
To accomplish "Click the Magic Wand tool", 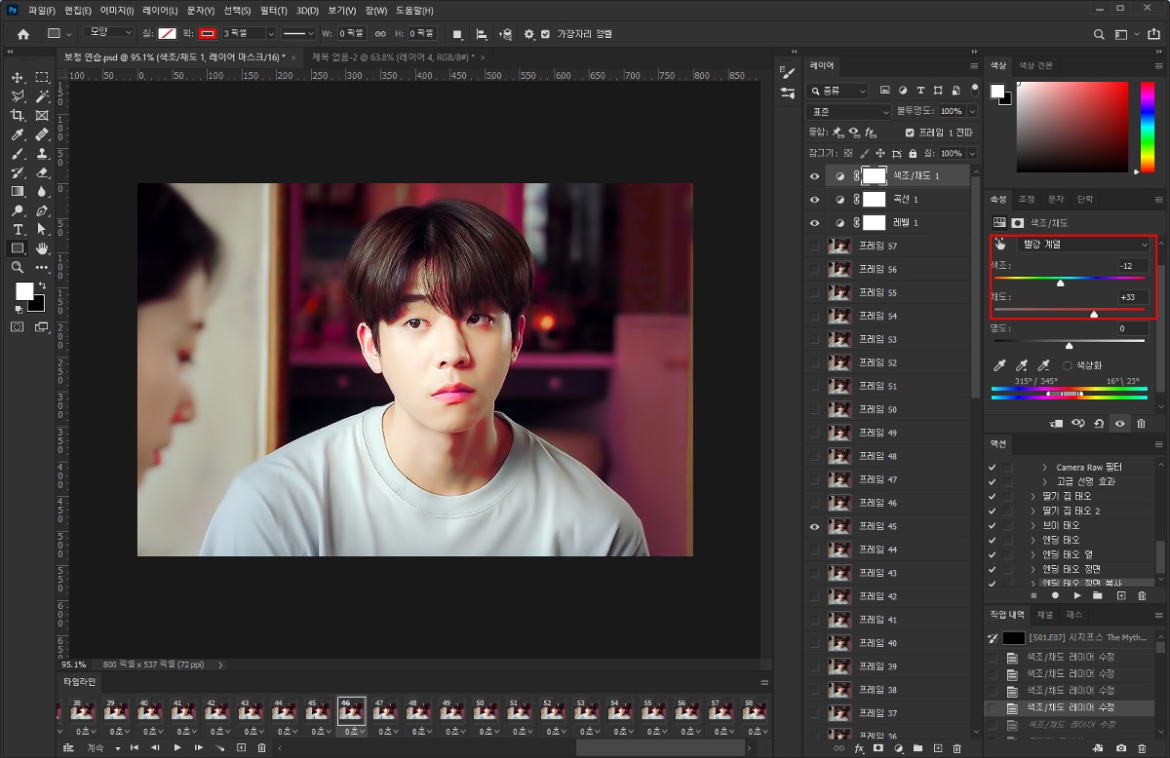I will (42, 96).
